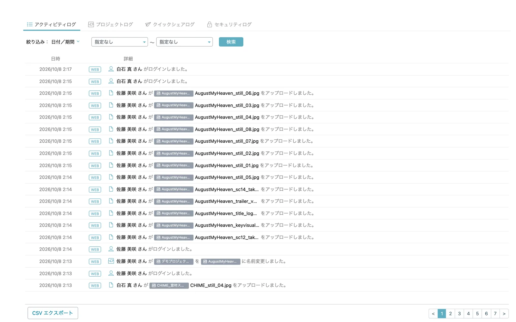516x322 pixels.
Task: Click the CSV エクスポート button
Action: (53, 313)
